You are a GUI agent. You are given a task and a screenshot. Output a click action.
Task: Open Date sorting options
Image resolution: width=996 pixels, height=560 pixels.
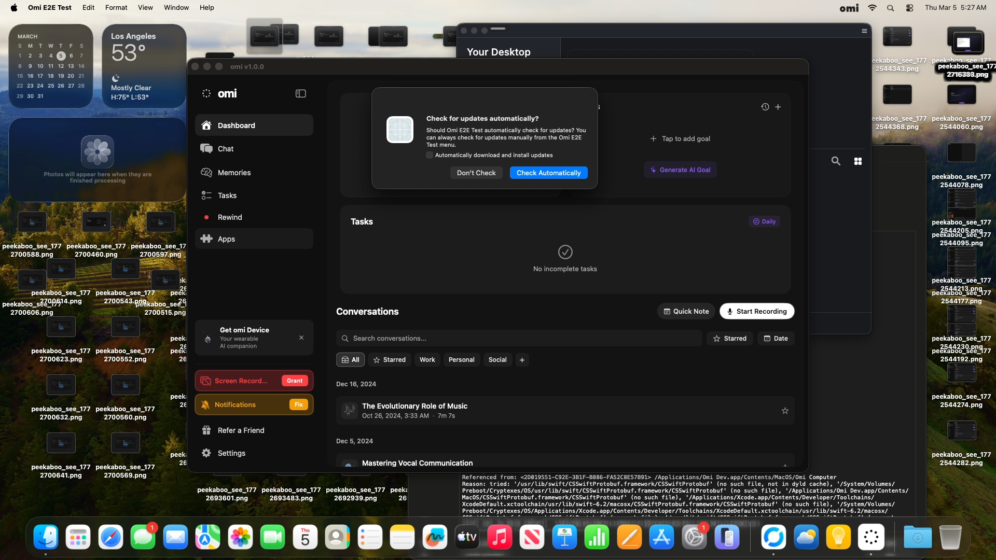click(776, 338)
